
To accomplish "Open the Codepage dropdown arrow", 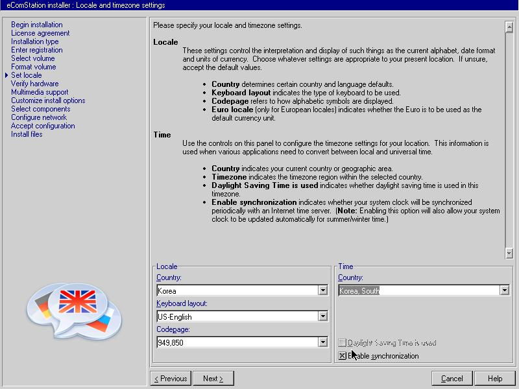I will (322, 342).
